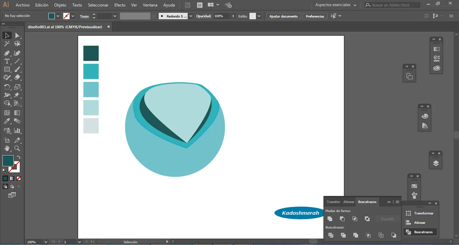This screenshot has height=245, width=459.
Task: Pick the Eyedropper tool
Action: click(x=7, y=122)
